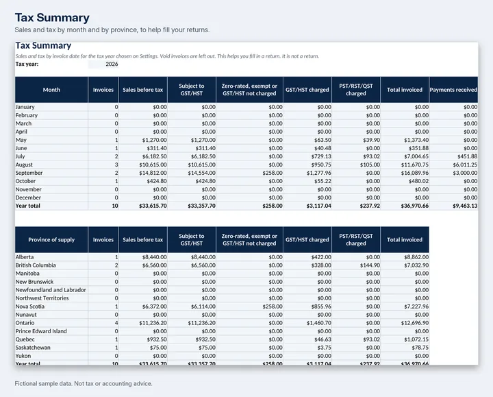The image size is (493, 397).
Task: Click the Quebec row label
Action: point(25,339)
